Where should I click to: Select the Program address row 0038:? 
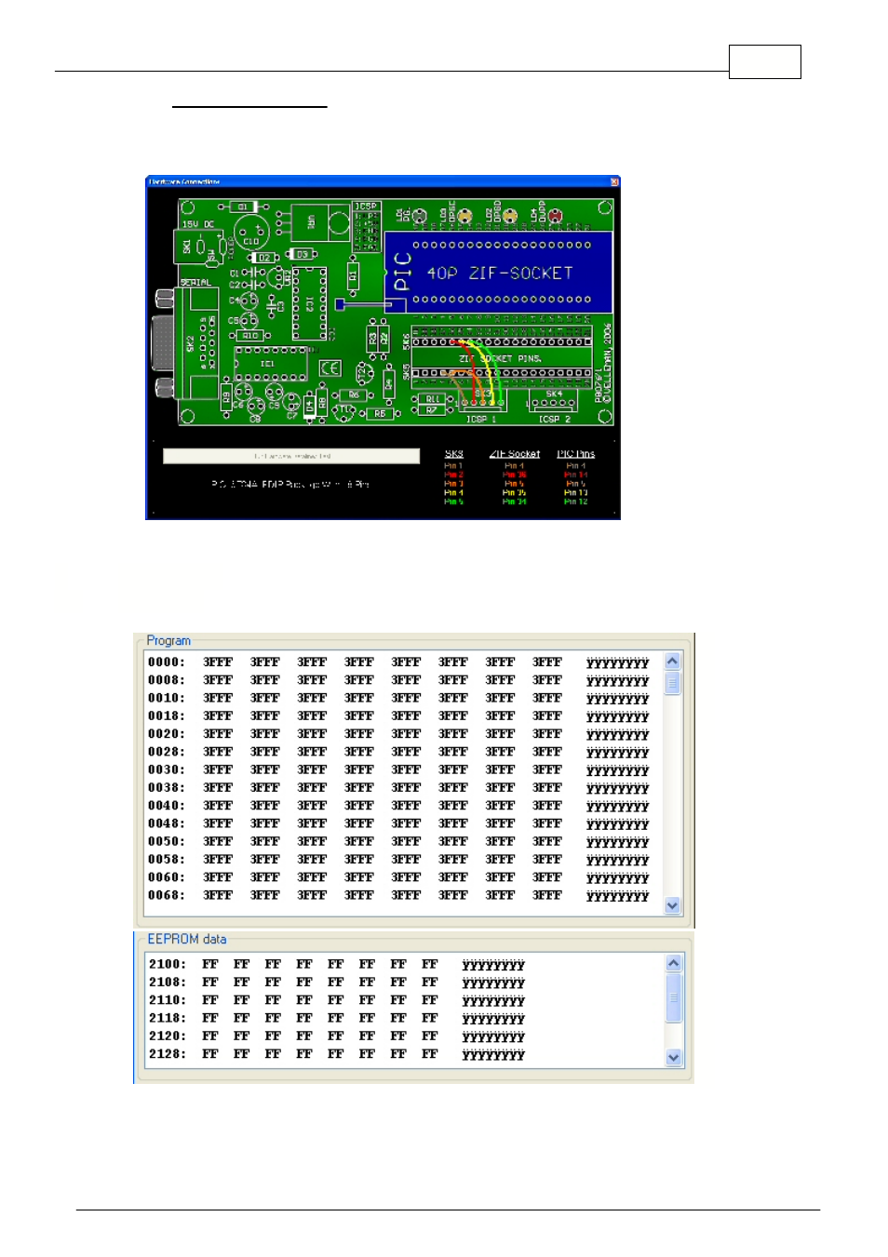(398, 788)
